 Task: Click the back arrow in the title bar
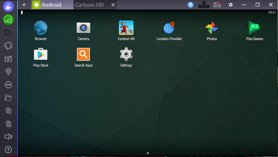tap(24, 5)
